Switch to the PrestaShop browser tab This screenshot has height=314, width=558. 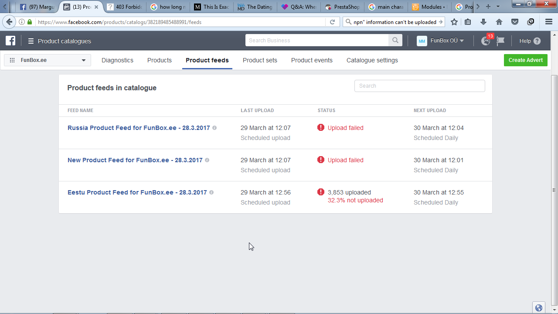[342, 7]
